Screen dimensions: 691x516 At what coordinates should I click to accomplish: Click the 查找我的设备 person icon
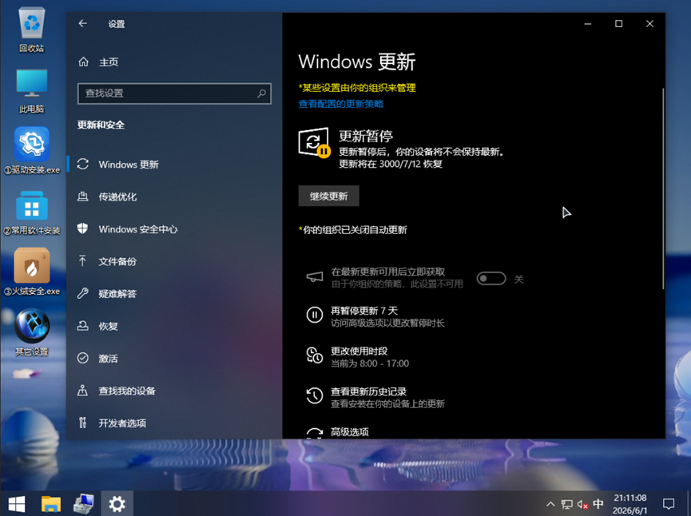(x=83, y=391)
